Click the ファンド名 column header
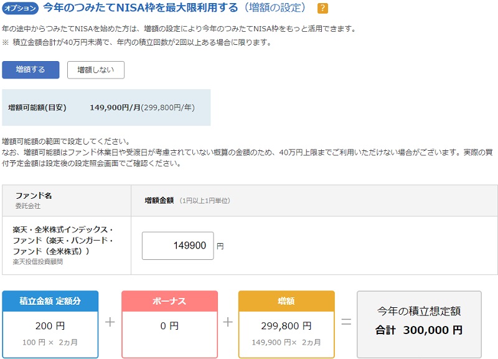The image size is (498, 359). tap(34, 195)
